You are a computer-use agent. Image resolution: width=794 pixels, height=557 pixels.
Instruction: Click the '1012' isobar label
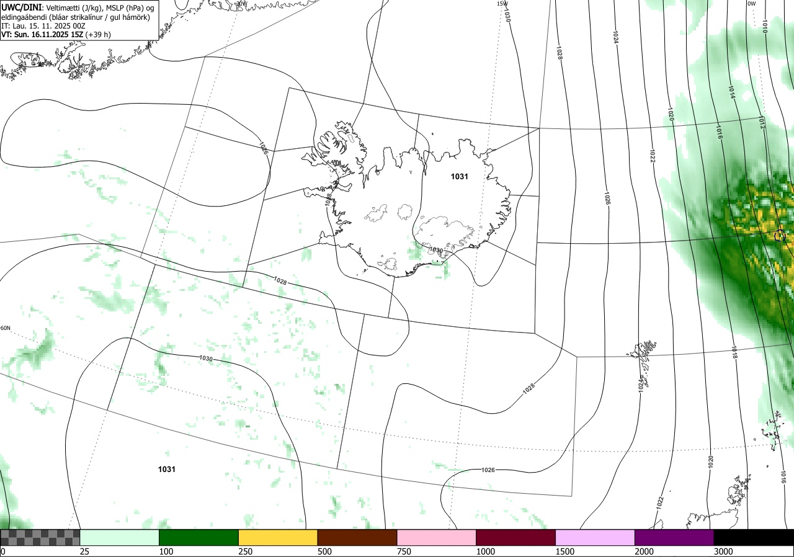click(761, 123)
